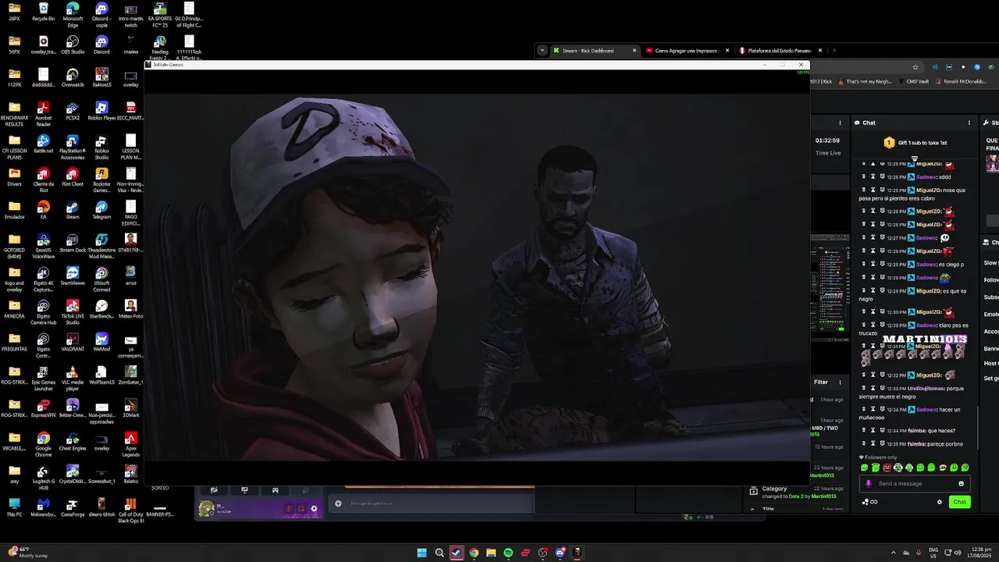Open stream session panel options menu
999x562 pixels.
840,123
